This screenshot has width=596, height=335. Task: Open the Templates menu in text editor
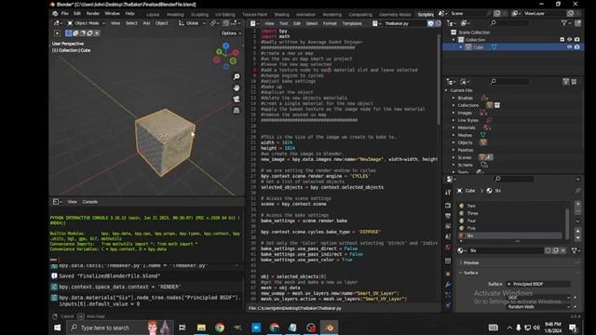(x=352, y=23)
